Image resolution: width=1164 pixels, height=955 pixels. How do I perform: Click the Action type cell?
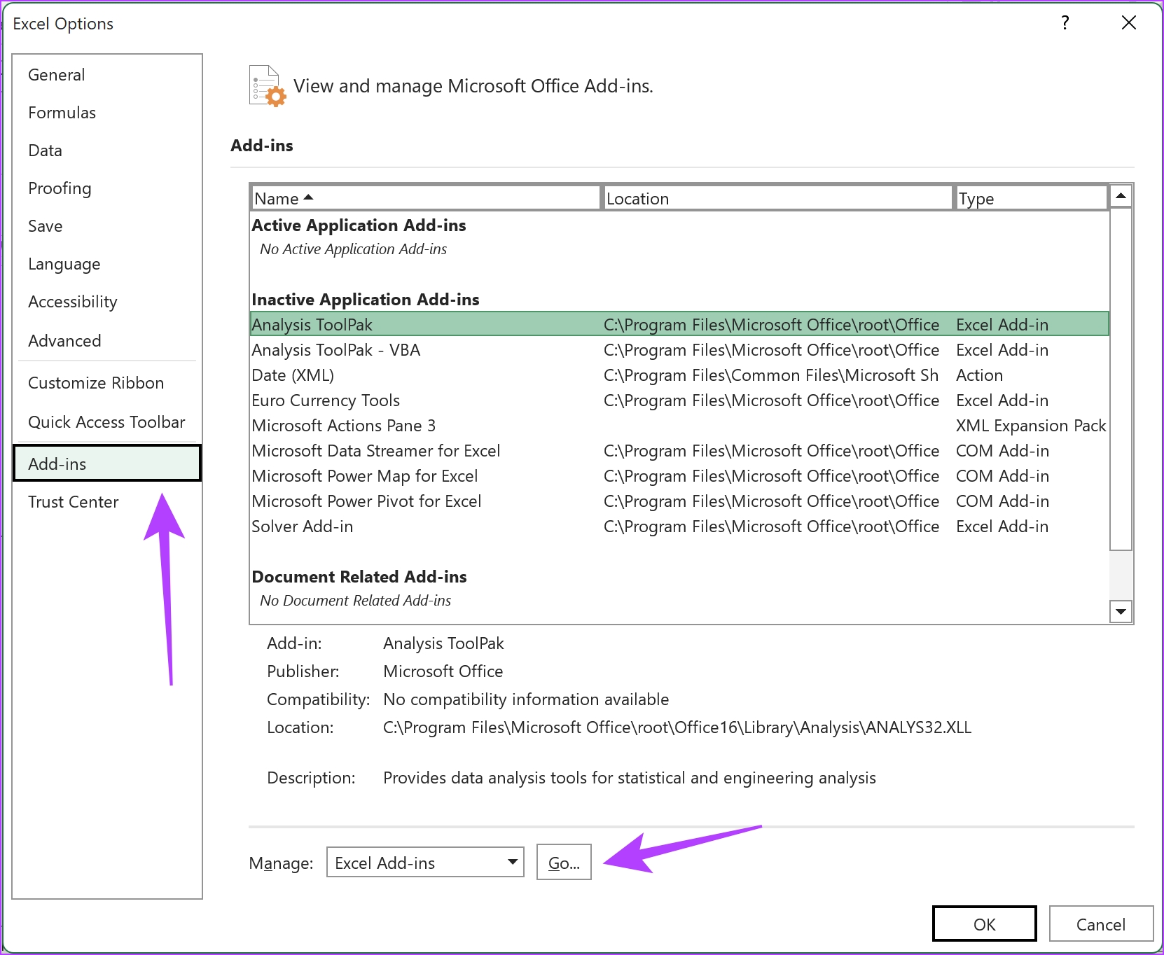pyautogui.click(x=979, y=375)
